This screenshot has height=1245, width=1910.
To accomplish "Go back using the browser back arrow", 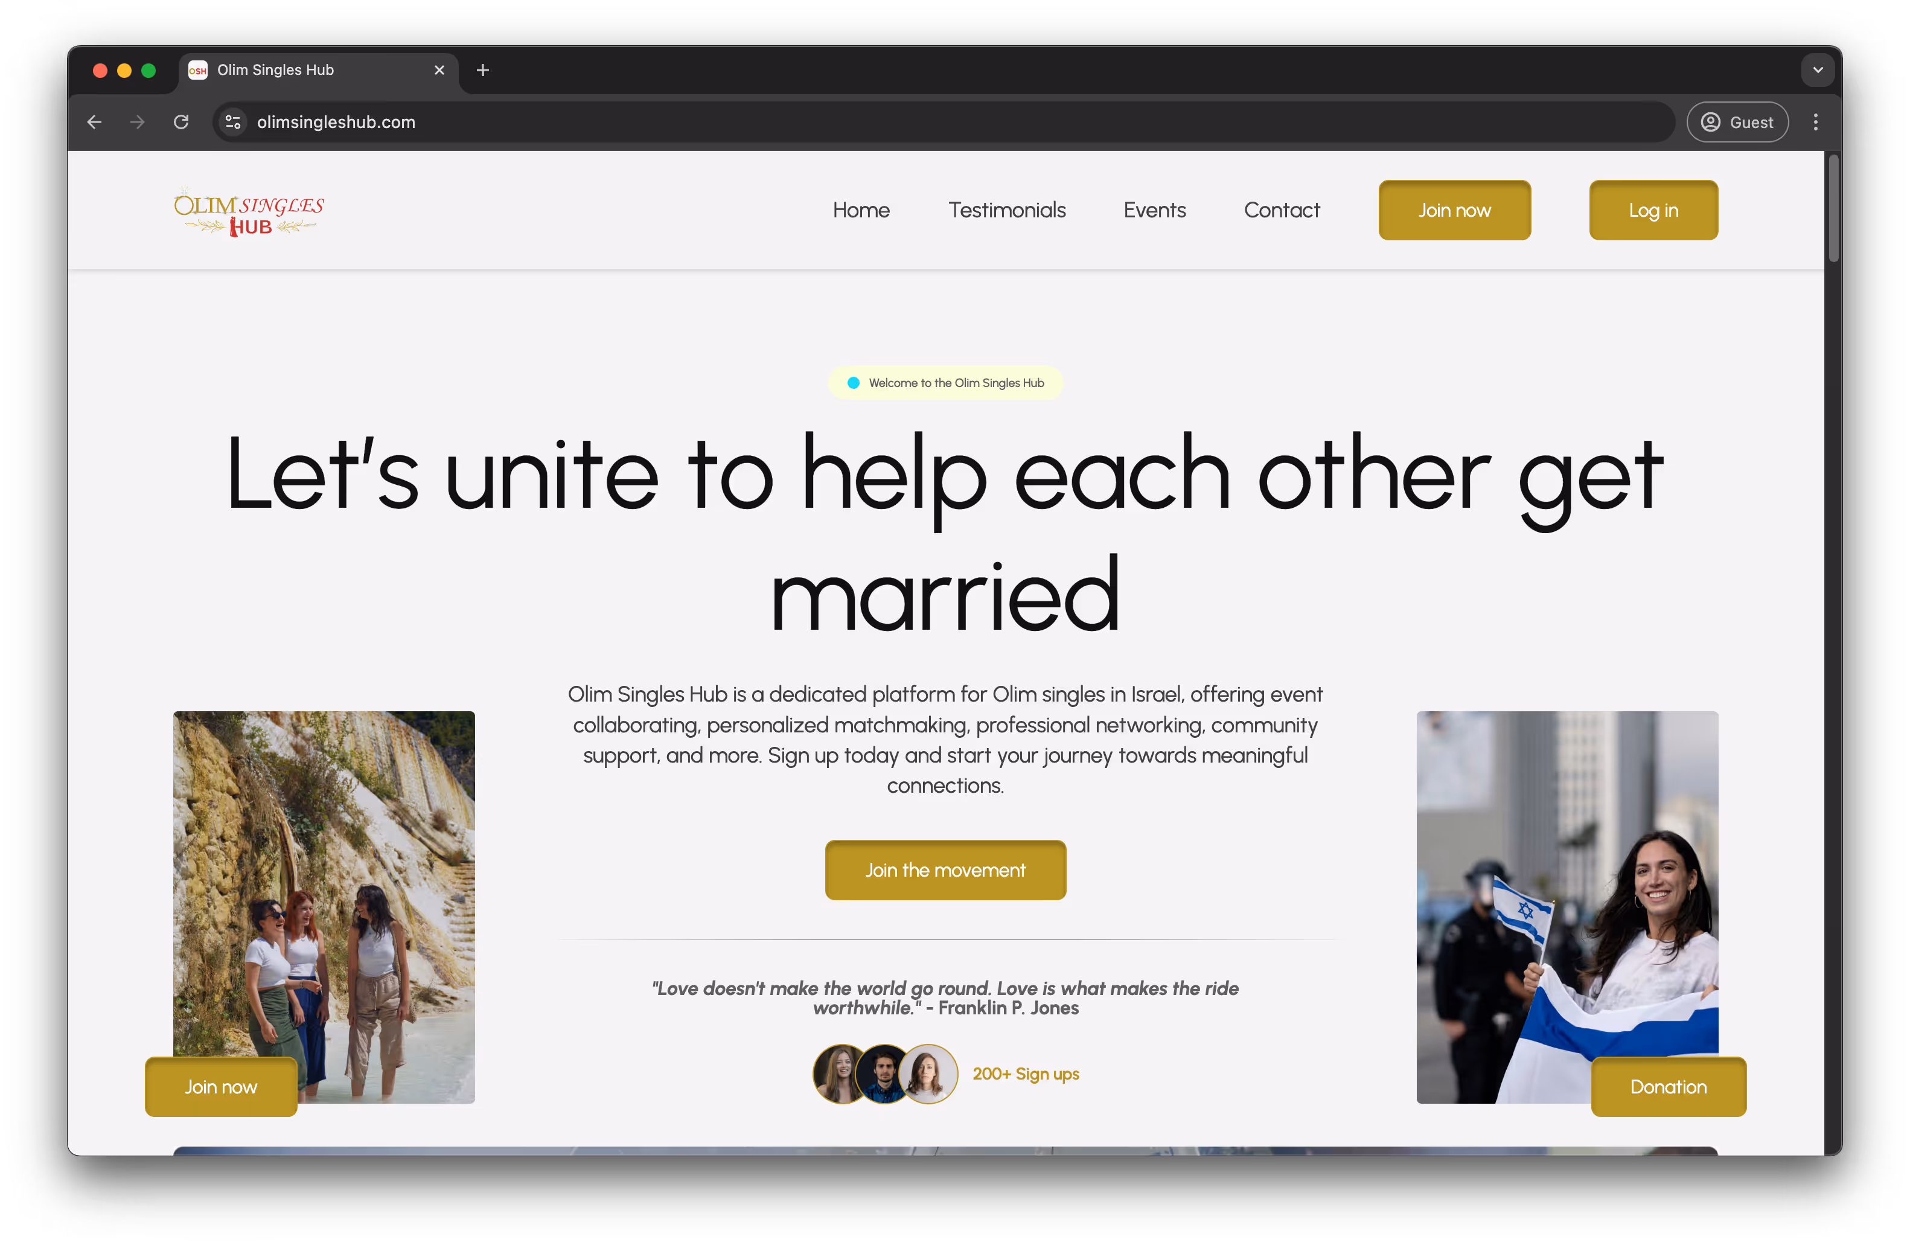I will pos(95,122).
